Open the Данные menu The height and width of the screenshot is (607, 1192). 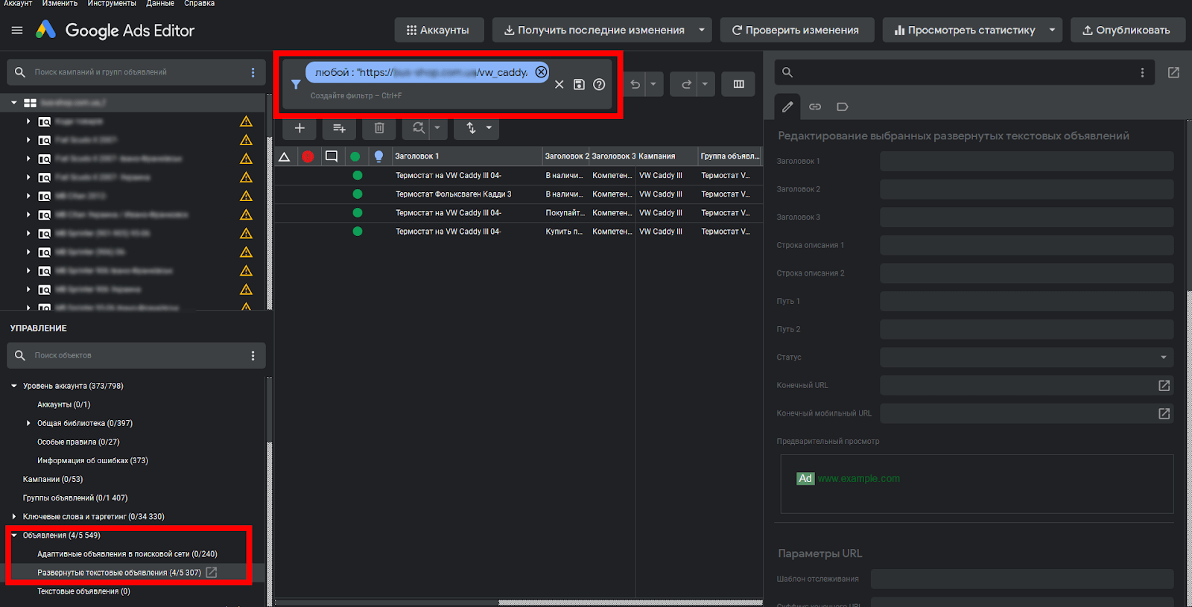coord(160,4)
